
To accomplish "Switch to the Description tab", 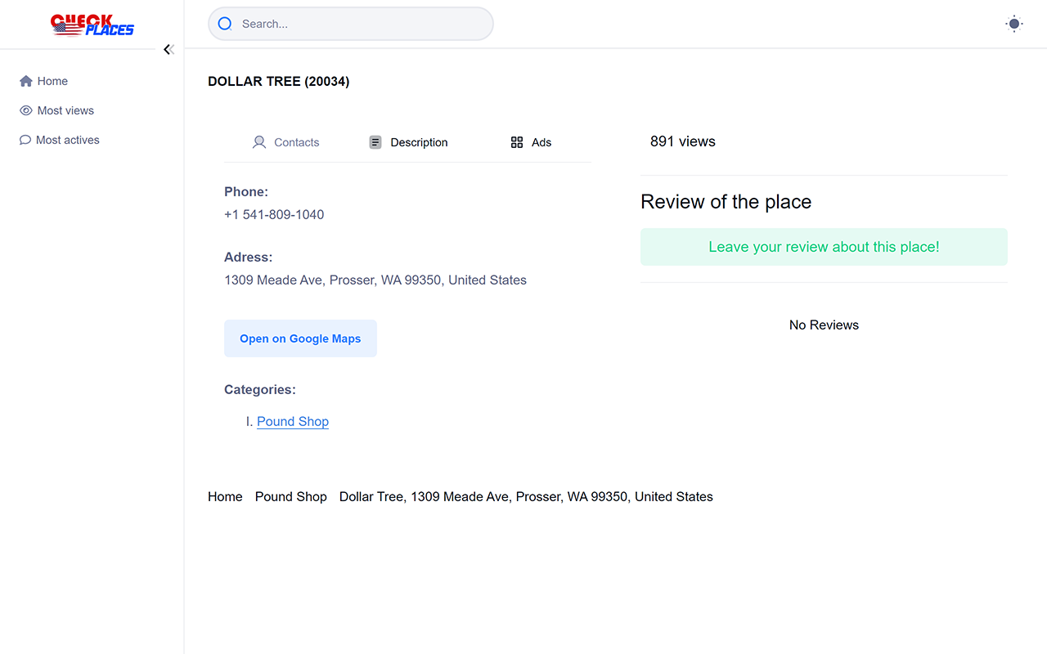I will click(x=419, y=142).
